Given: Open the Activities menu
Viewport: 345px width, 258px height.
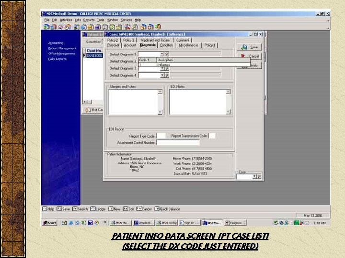Looking at the screenshot, I should tap(66, 20).
